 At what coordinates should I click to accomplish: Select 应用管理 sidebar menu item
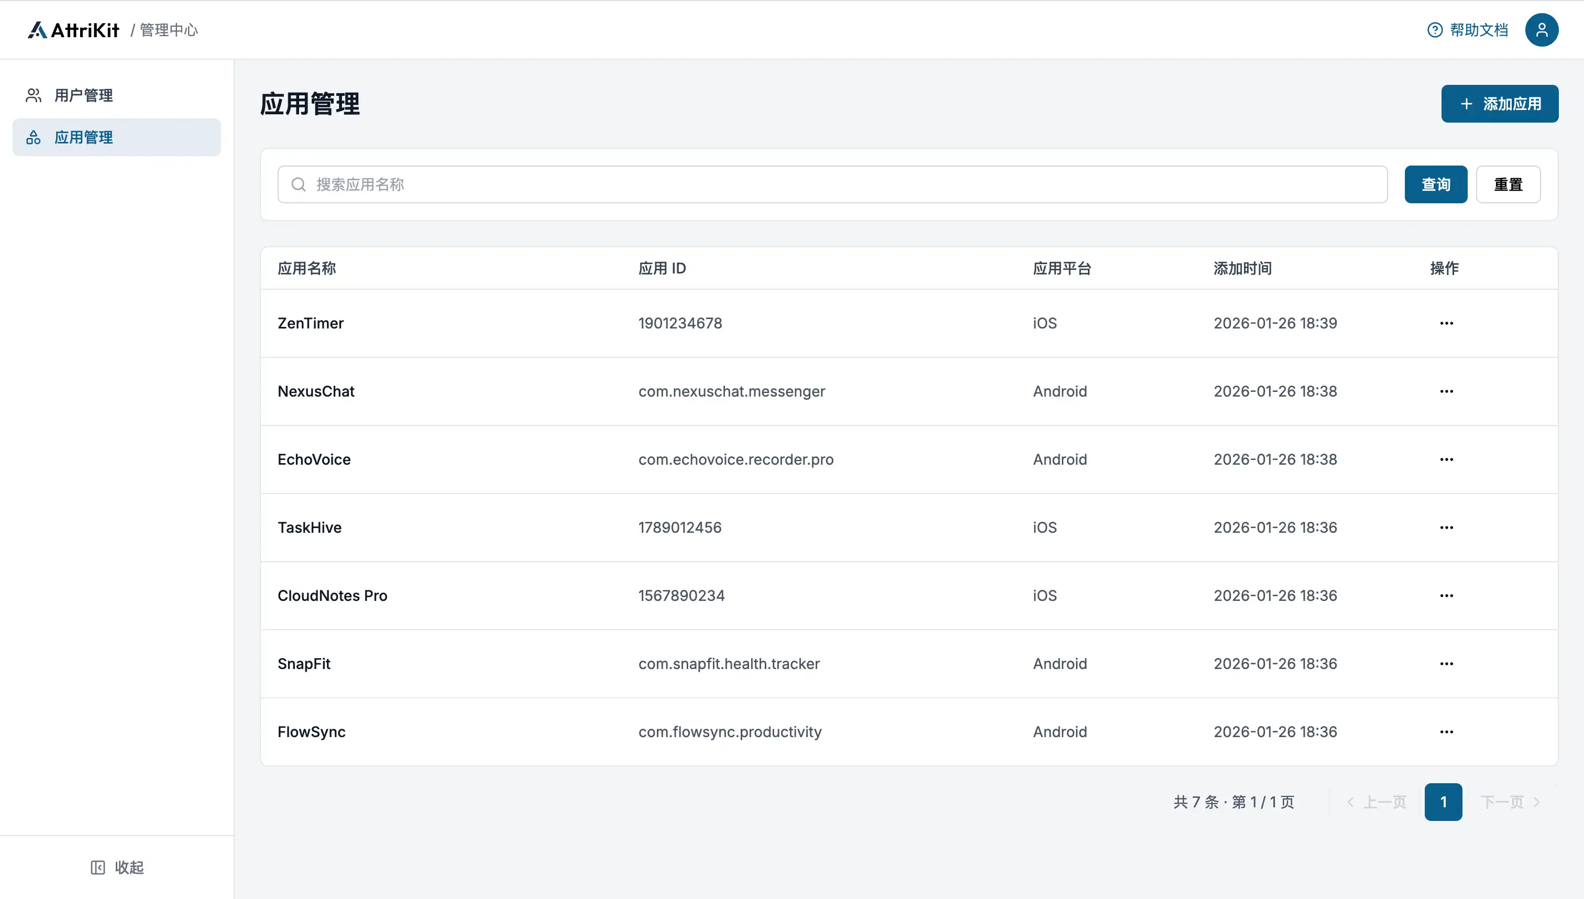[83, 137]
